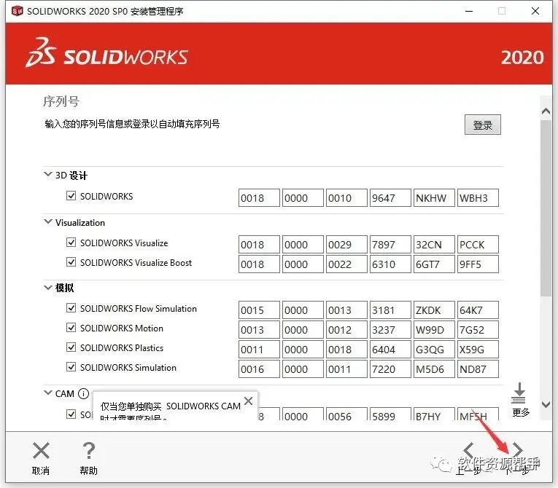Click SOLIDWORKS serial field 0018
Viewport: 558px width, 488px height.
coord(259,197)
